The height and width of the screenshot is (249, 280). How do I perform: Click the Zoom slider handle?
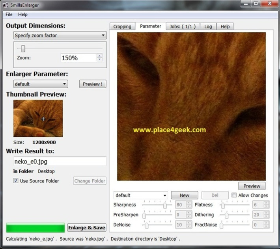point(23,48)
